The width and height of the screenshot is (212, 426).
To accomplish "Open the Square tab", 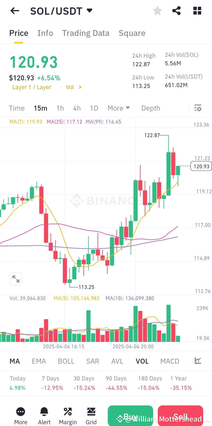I will 132,33.
